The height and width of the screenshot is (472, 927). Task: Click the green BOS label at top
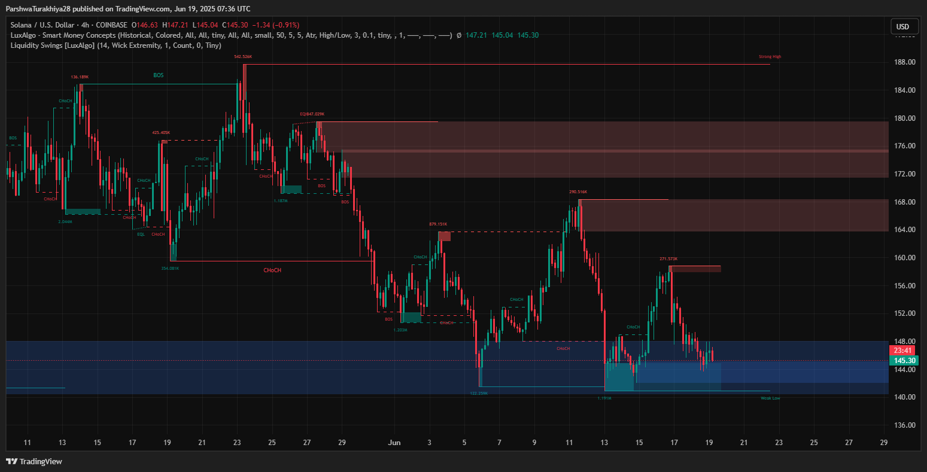[x=158, y=75]
